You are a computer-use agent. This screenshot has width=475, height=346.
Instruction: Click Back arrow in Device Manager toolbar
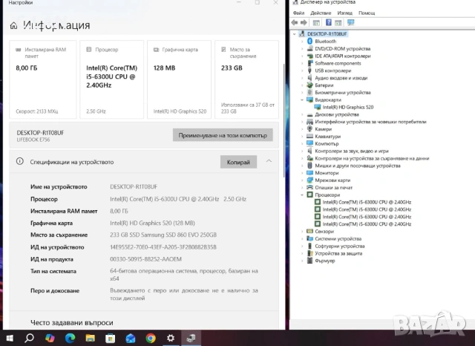point(295,22)
